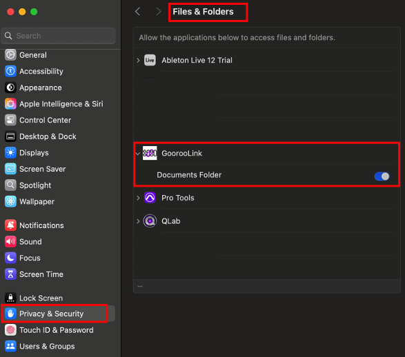Click the Ableton Live app icon
405x357 pixels.
(x=150, y=60)
